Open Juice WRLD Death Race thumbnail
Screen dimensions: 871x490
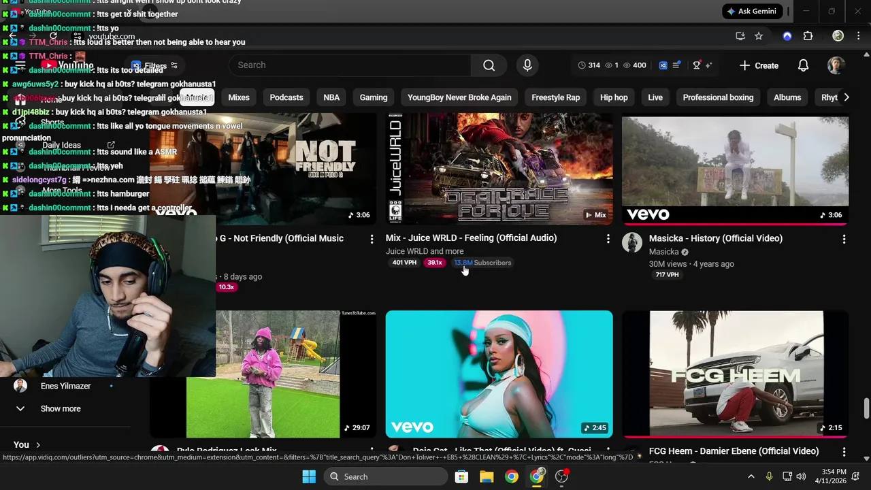coord(499,169)
